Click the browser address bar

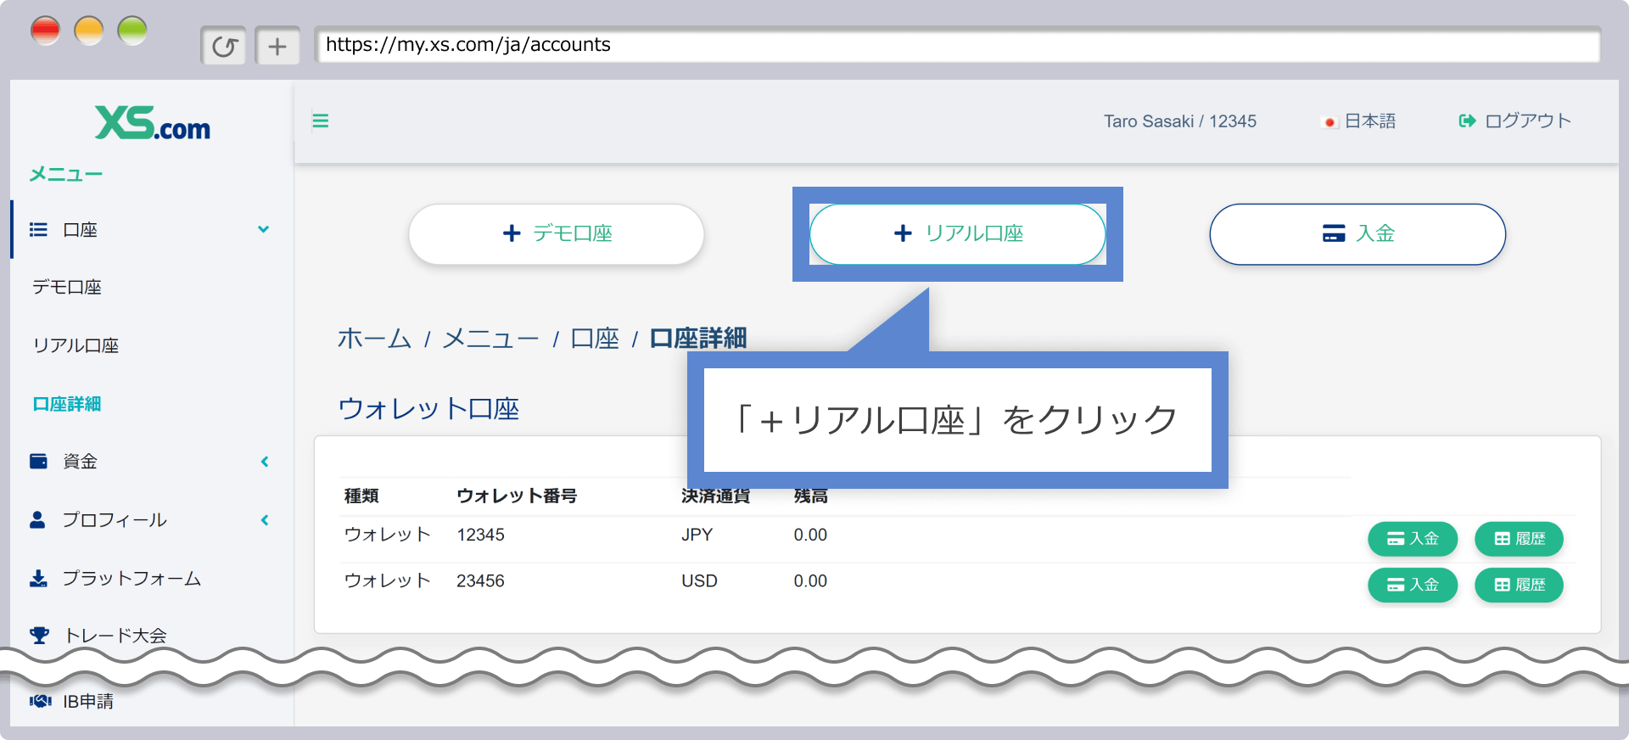(x=957, y=45)
